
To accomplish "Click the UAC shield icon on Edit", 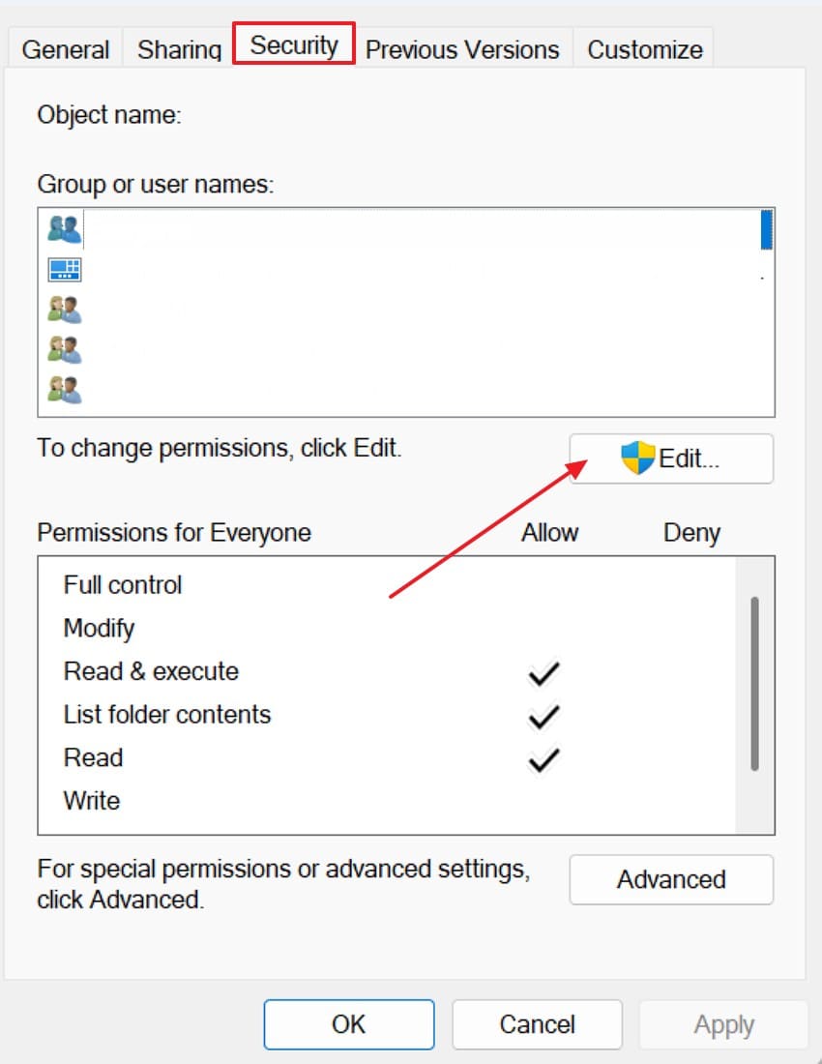I will (x=637, y=458).
